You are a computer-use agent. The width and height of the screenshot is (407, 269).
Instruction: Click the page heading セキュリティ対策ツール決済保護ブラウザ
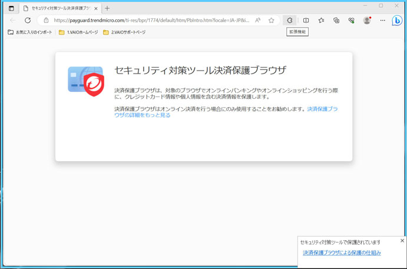[200, 70]
